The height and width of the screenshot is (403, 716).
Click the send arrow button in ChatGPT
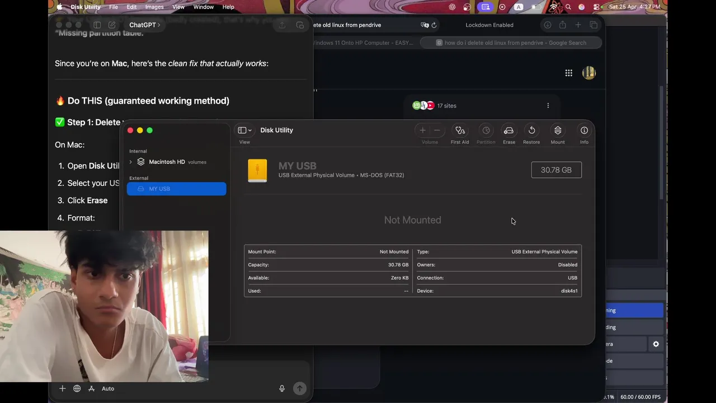[300, 388]
